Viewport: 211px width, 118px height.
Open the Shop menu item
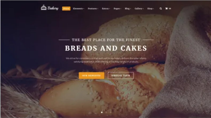(x=150, y=9)
